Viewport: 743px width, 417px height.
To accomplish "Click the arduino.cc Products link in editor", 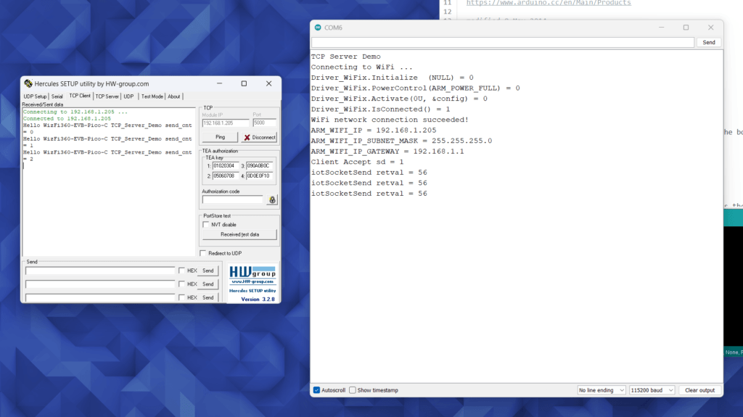I will [549, 3].
